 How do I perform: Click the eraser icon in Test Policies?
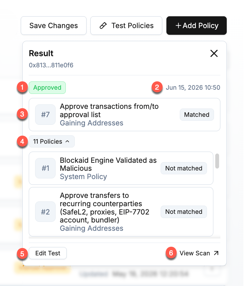click(103, 26)
